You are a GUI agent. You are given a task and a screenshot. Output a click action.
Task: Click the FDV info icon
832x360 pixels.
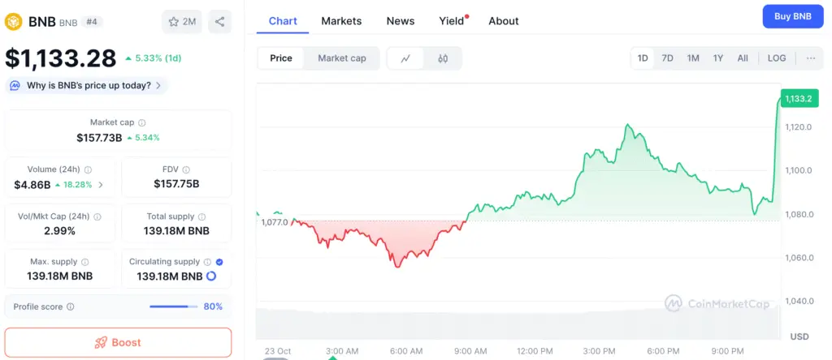tap(186, 169)
